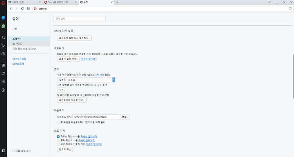Enable the 고급 키보드 단축키 사용 checkbox

[x=58, y=144]
